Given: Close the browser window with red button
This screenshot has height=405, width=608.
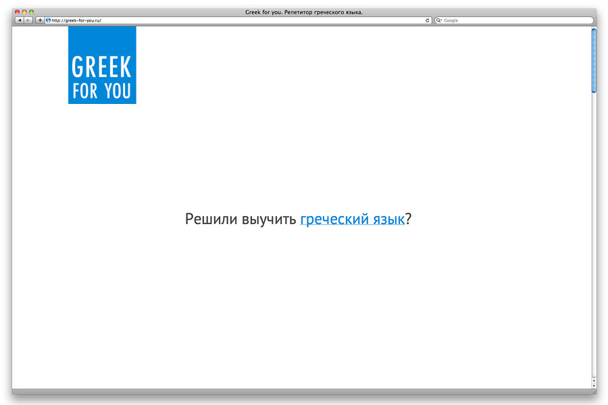Looking at the screenshot, I should pyautogui.click(x=18, y=12).
